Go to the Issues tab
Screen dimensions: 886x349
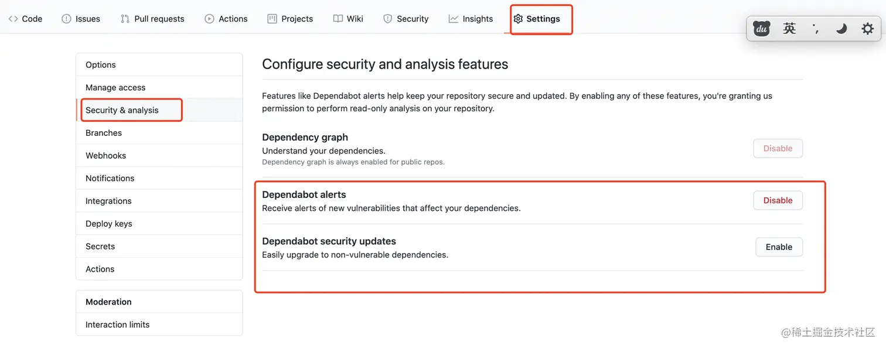[x=81, y=19]
